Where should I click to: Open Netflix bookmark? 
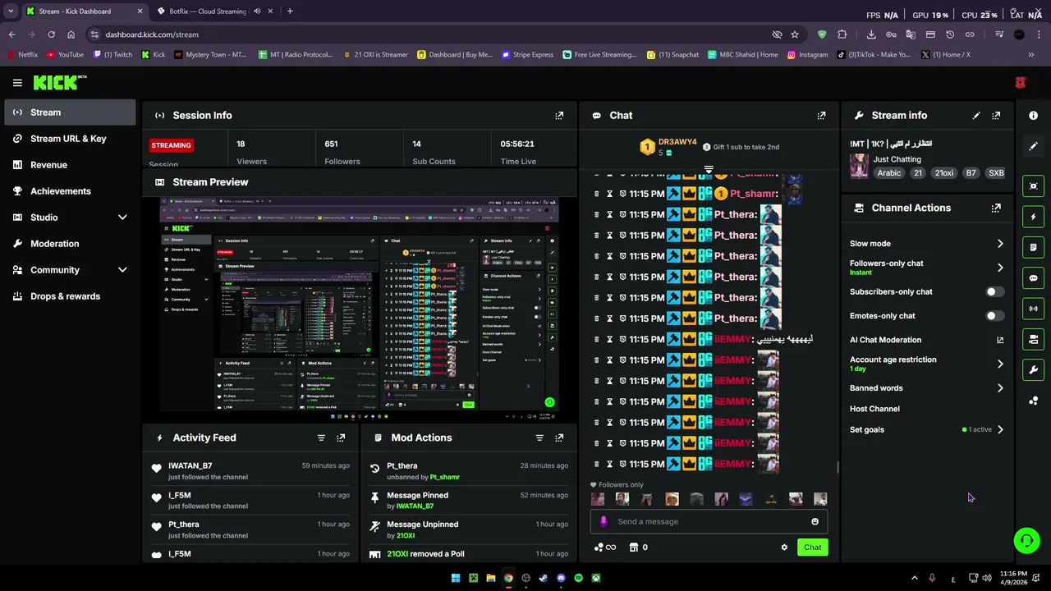coord(23,55)
